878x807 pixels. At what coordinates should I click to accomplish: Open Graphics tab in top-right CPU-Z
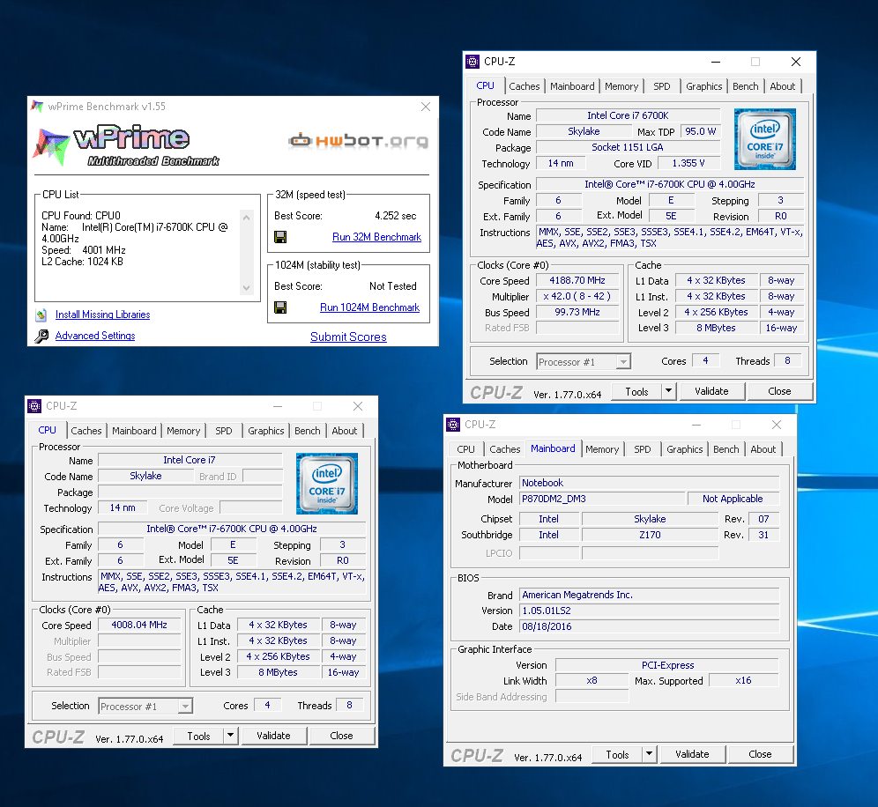coord(703,86)
